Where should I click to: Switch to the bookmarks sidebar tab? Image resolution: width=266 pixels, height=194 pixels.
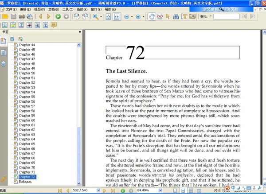click(x=4, y=41)
